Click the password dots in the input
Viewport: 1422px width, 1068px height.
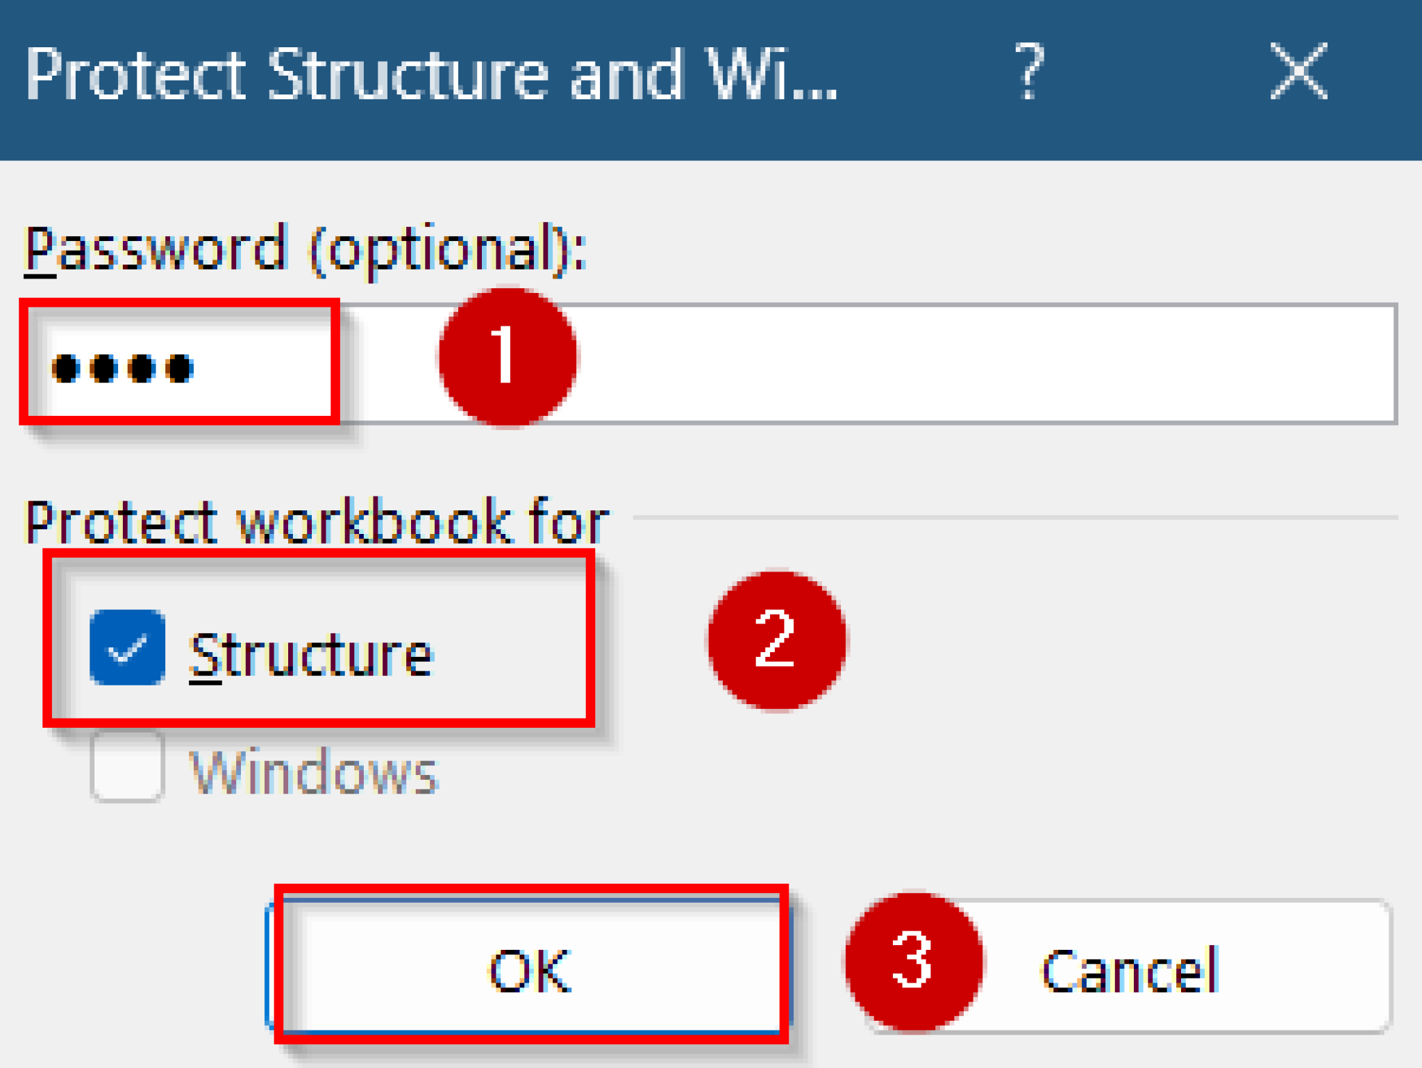point(125,368)
